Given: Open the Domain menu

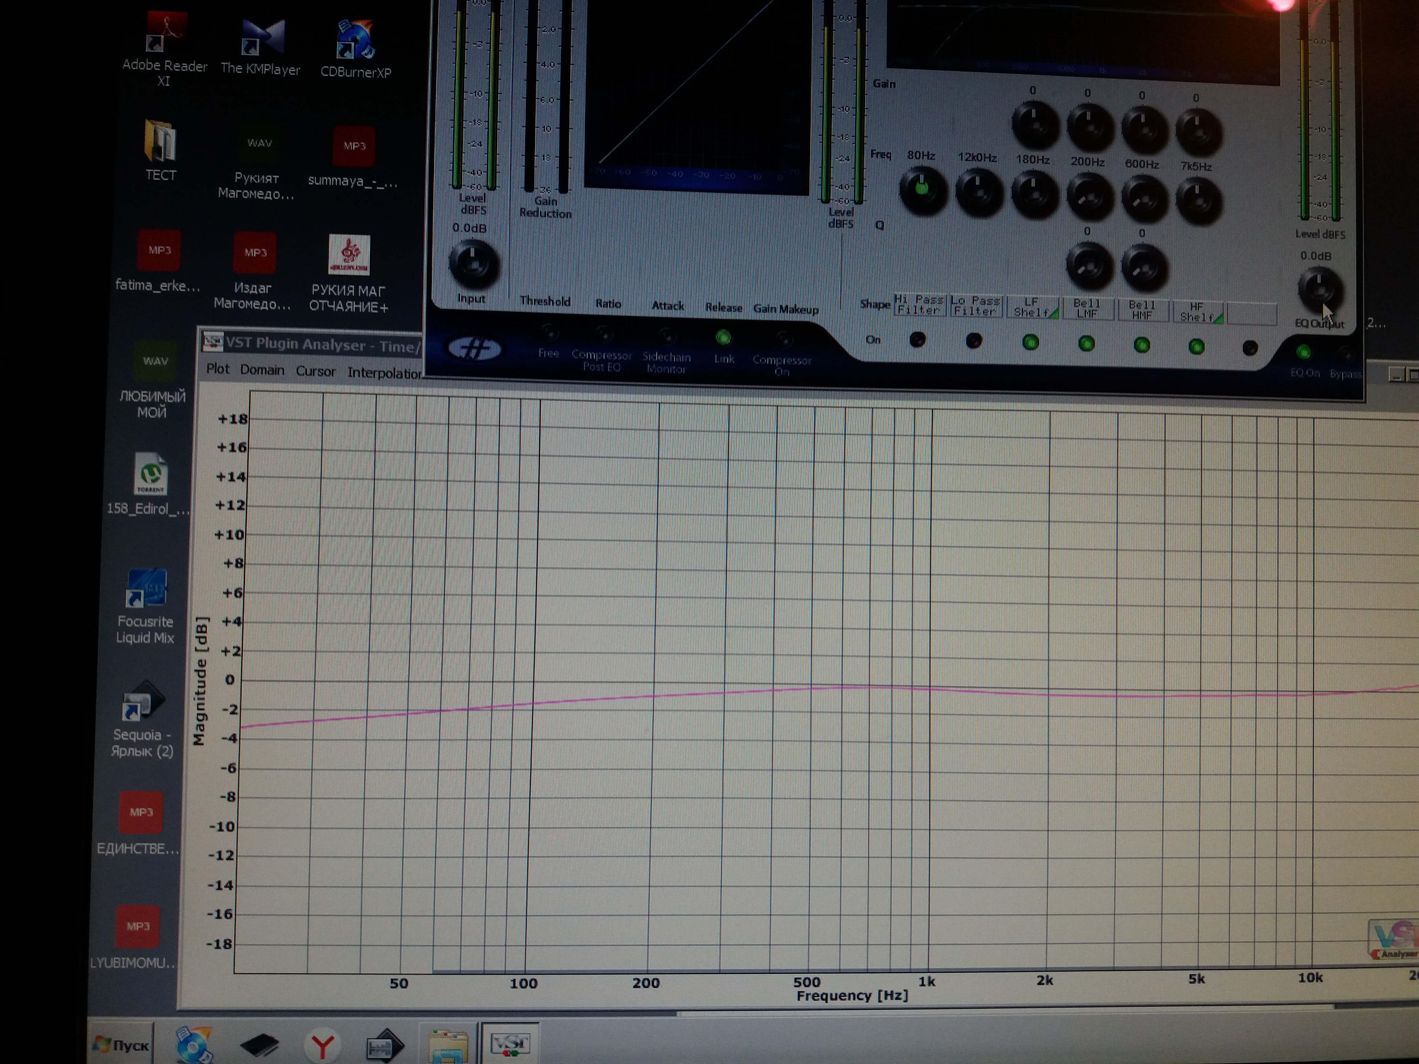Looking at the screenshot, I should tap(262, 370).
